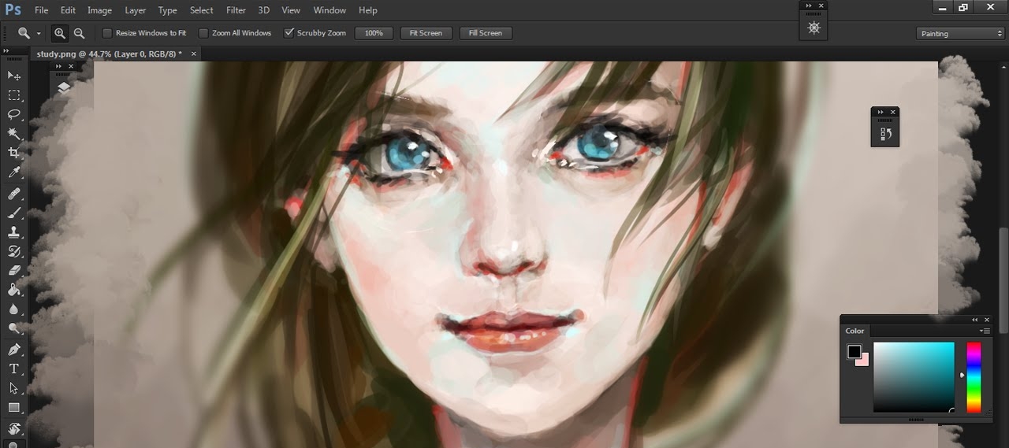Open the Painting workspace dropdown
Viewport: 1009px width, 448px height.
point(960,33)
